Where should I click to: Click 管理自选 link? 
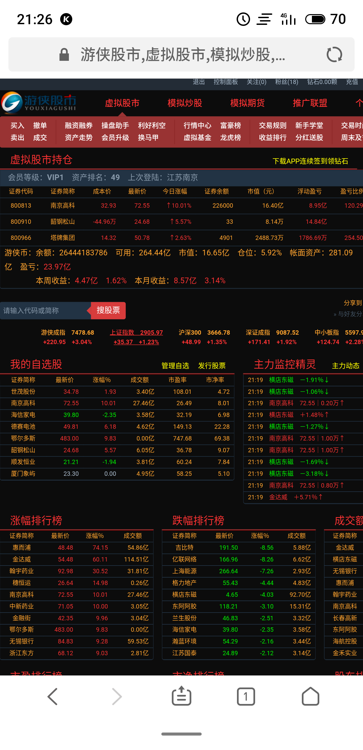coord(175,366)
